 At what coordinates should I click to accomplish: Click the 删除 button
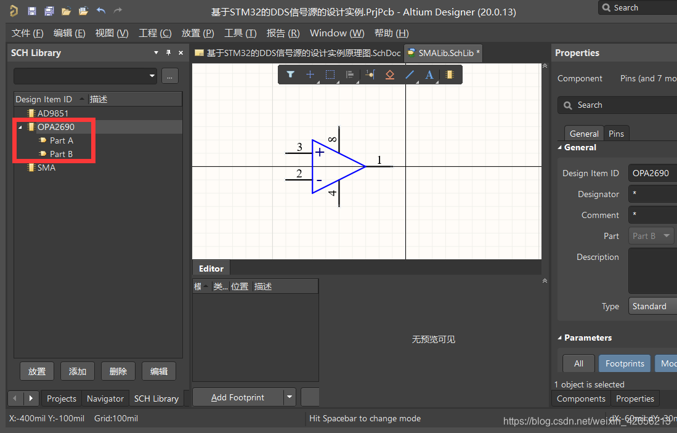118,371
